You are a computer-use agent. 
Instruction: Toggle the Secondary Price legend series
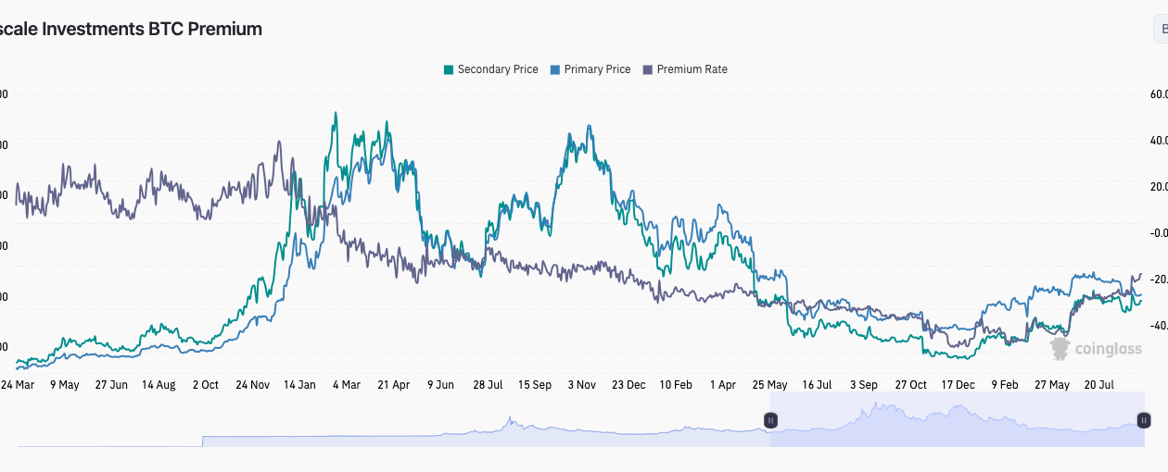tap(490, 69)
